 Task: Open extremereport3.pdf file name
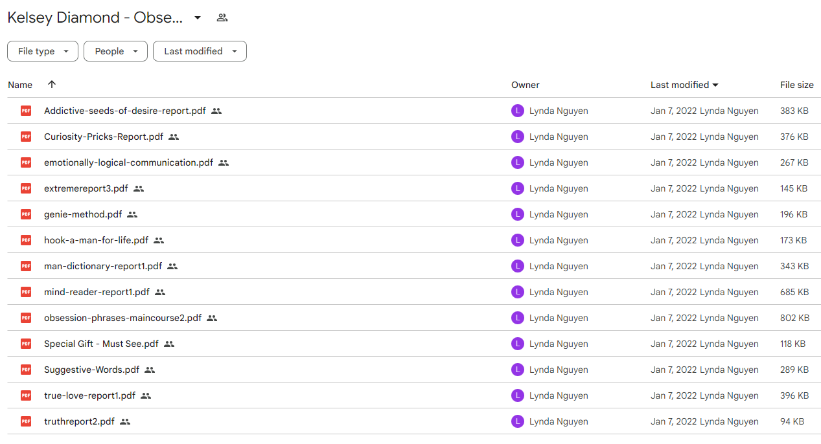click(86, 188)
